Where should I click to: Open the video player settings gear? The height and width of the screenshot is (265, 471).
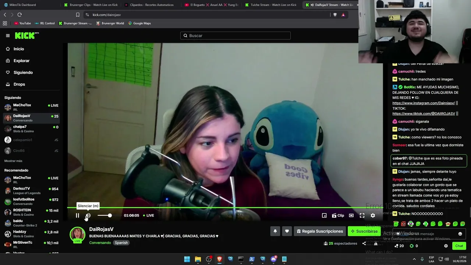(373, 215)
